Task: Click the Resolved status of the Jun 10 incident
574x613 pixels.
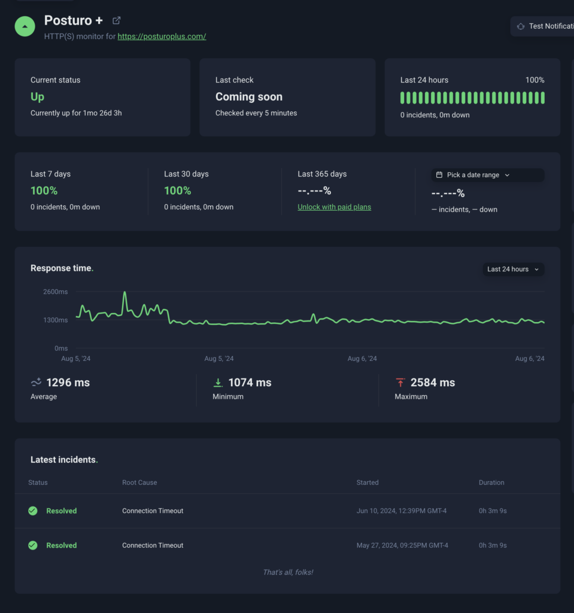Action: pos(62,511)
